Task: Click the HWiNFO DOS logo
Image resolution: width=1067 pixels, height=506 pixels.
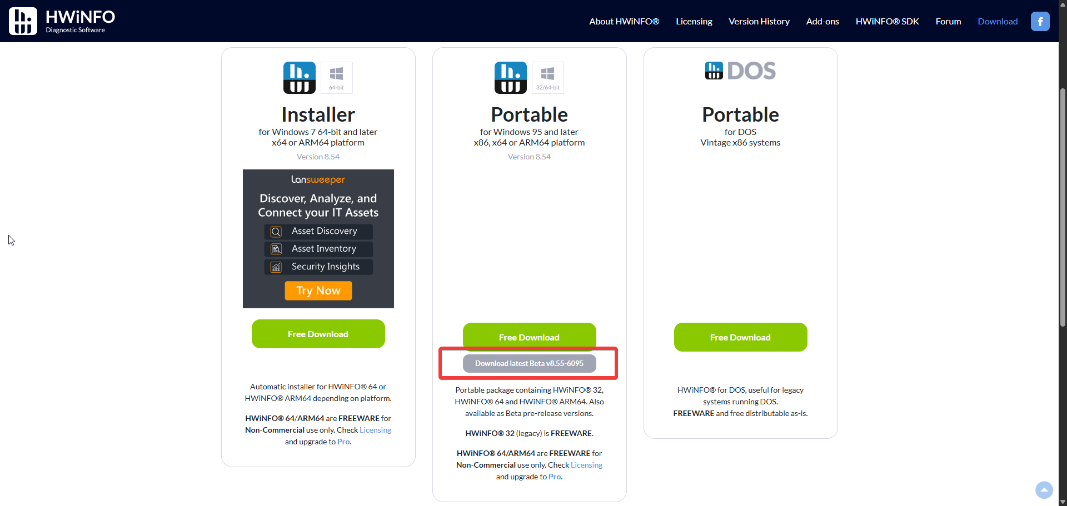Action: click(740, 71)
